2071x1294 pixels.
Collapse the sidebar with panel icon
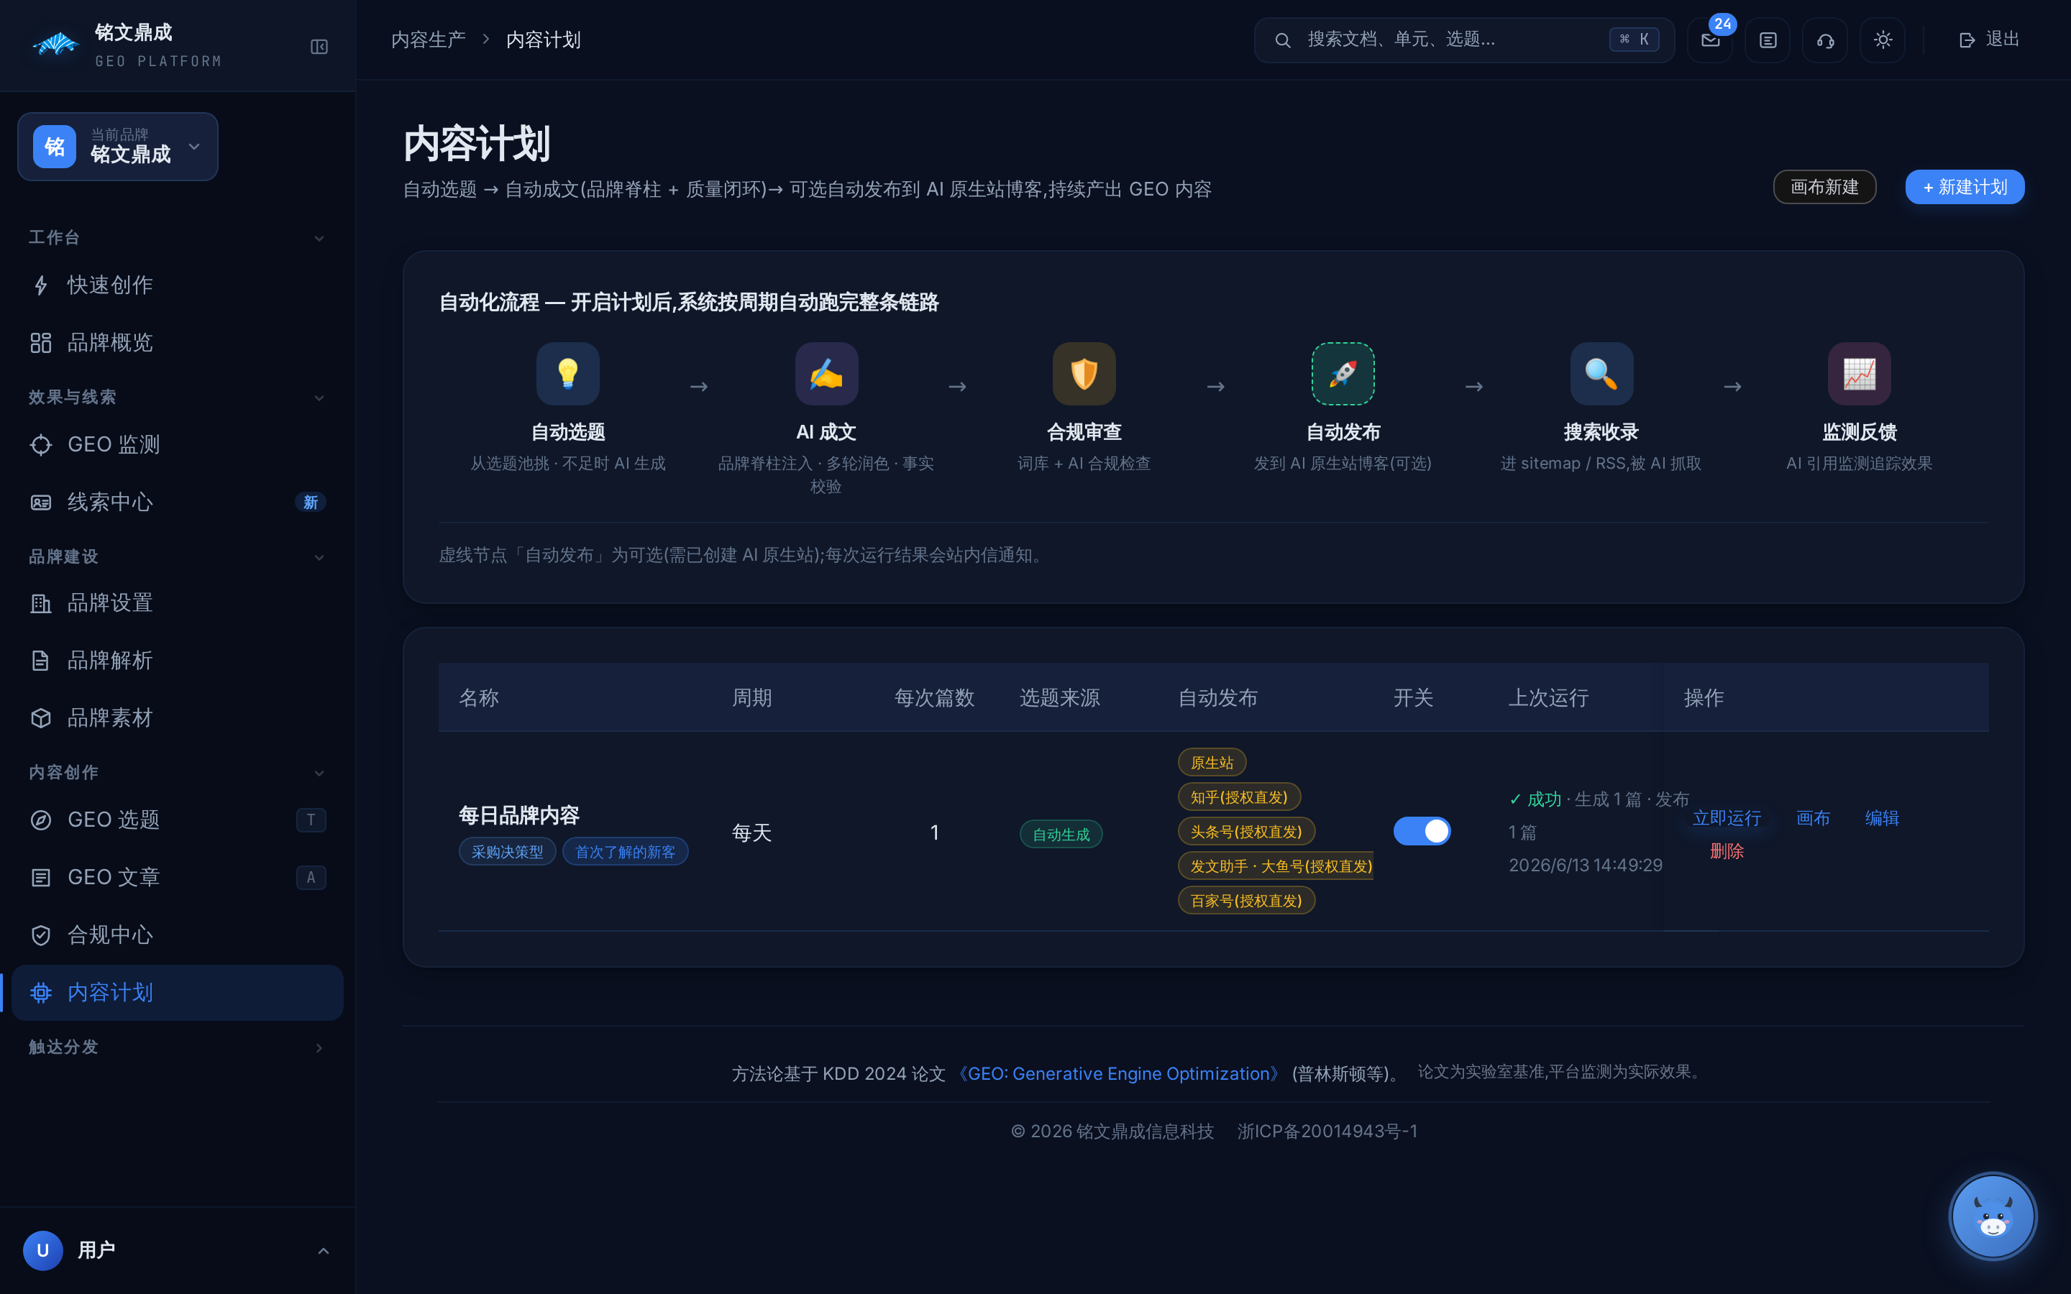coord(319,46)
